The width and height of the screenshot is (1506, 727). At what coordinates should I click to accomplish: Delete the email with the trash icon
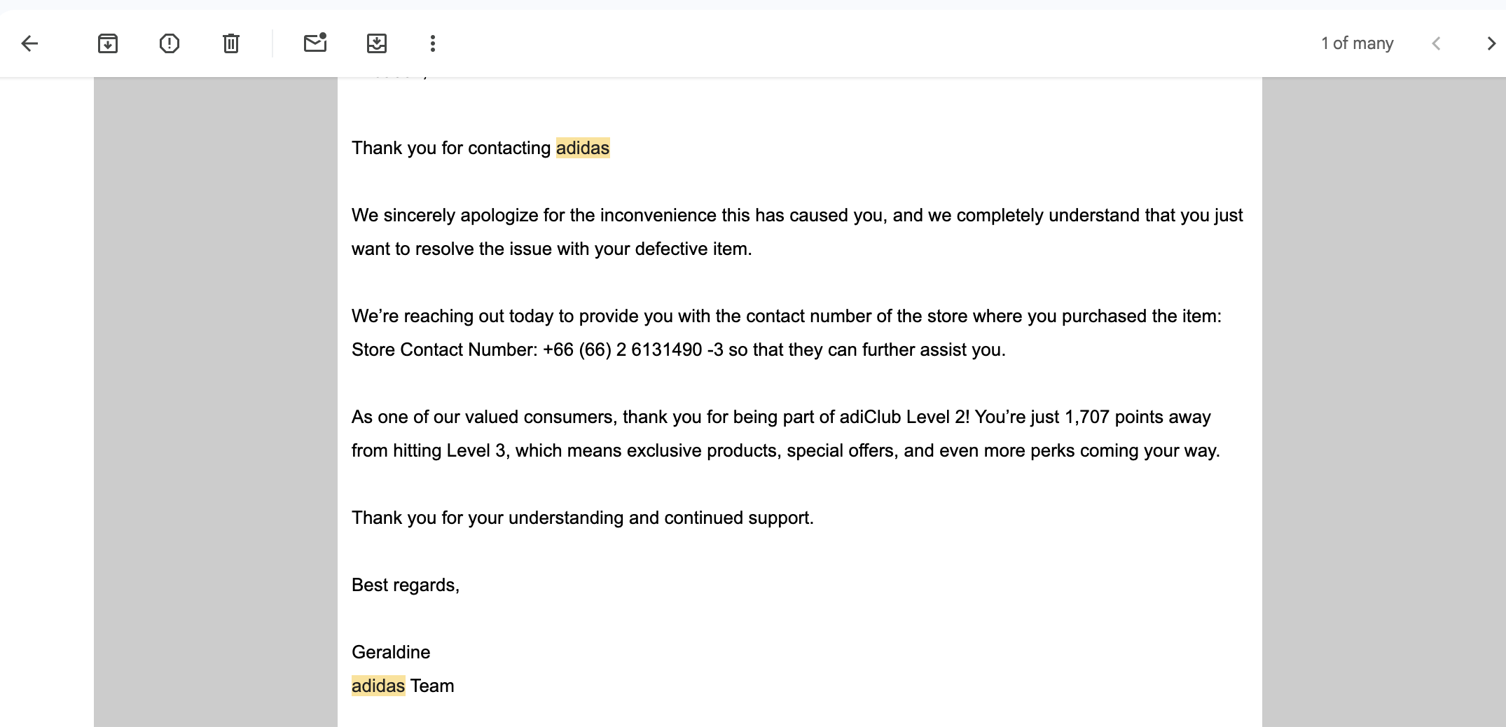[x=231, y=43]
